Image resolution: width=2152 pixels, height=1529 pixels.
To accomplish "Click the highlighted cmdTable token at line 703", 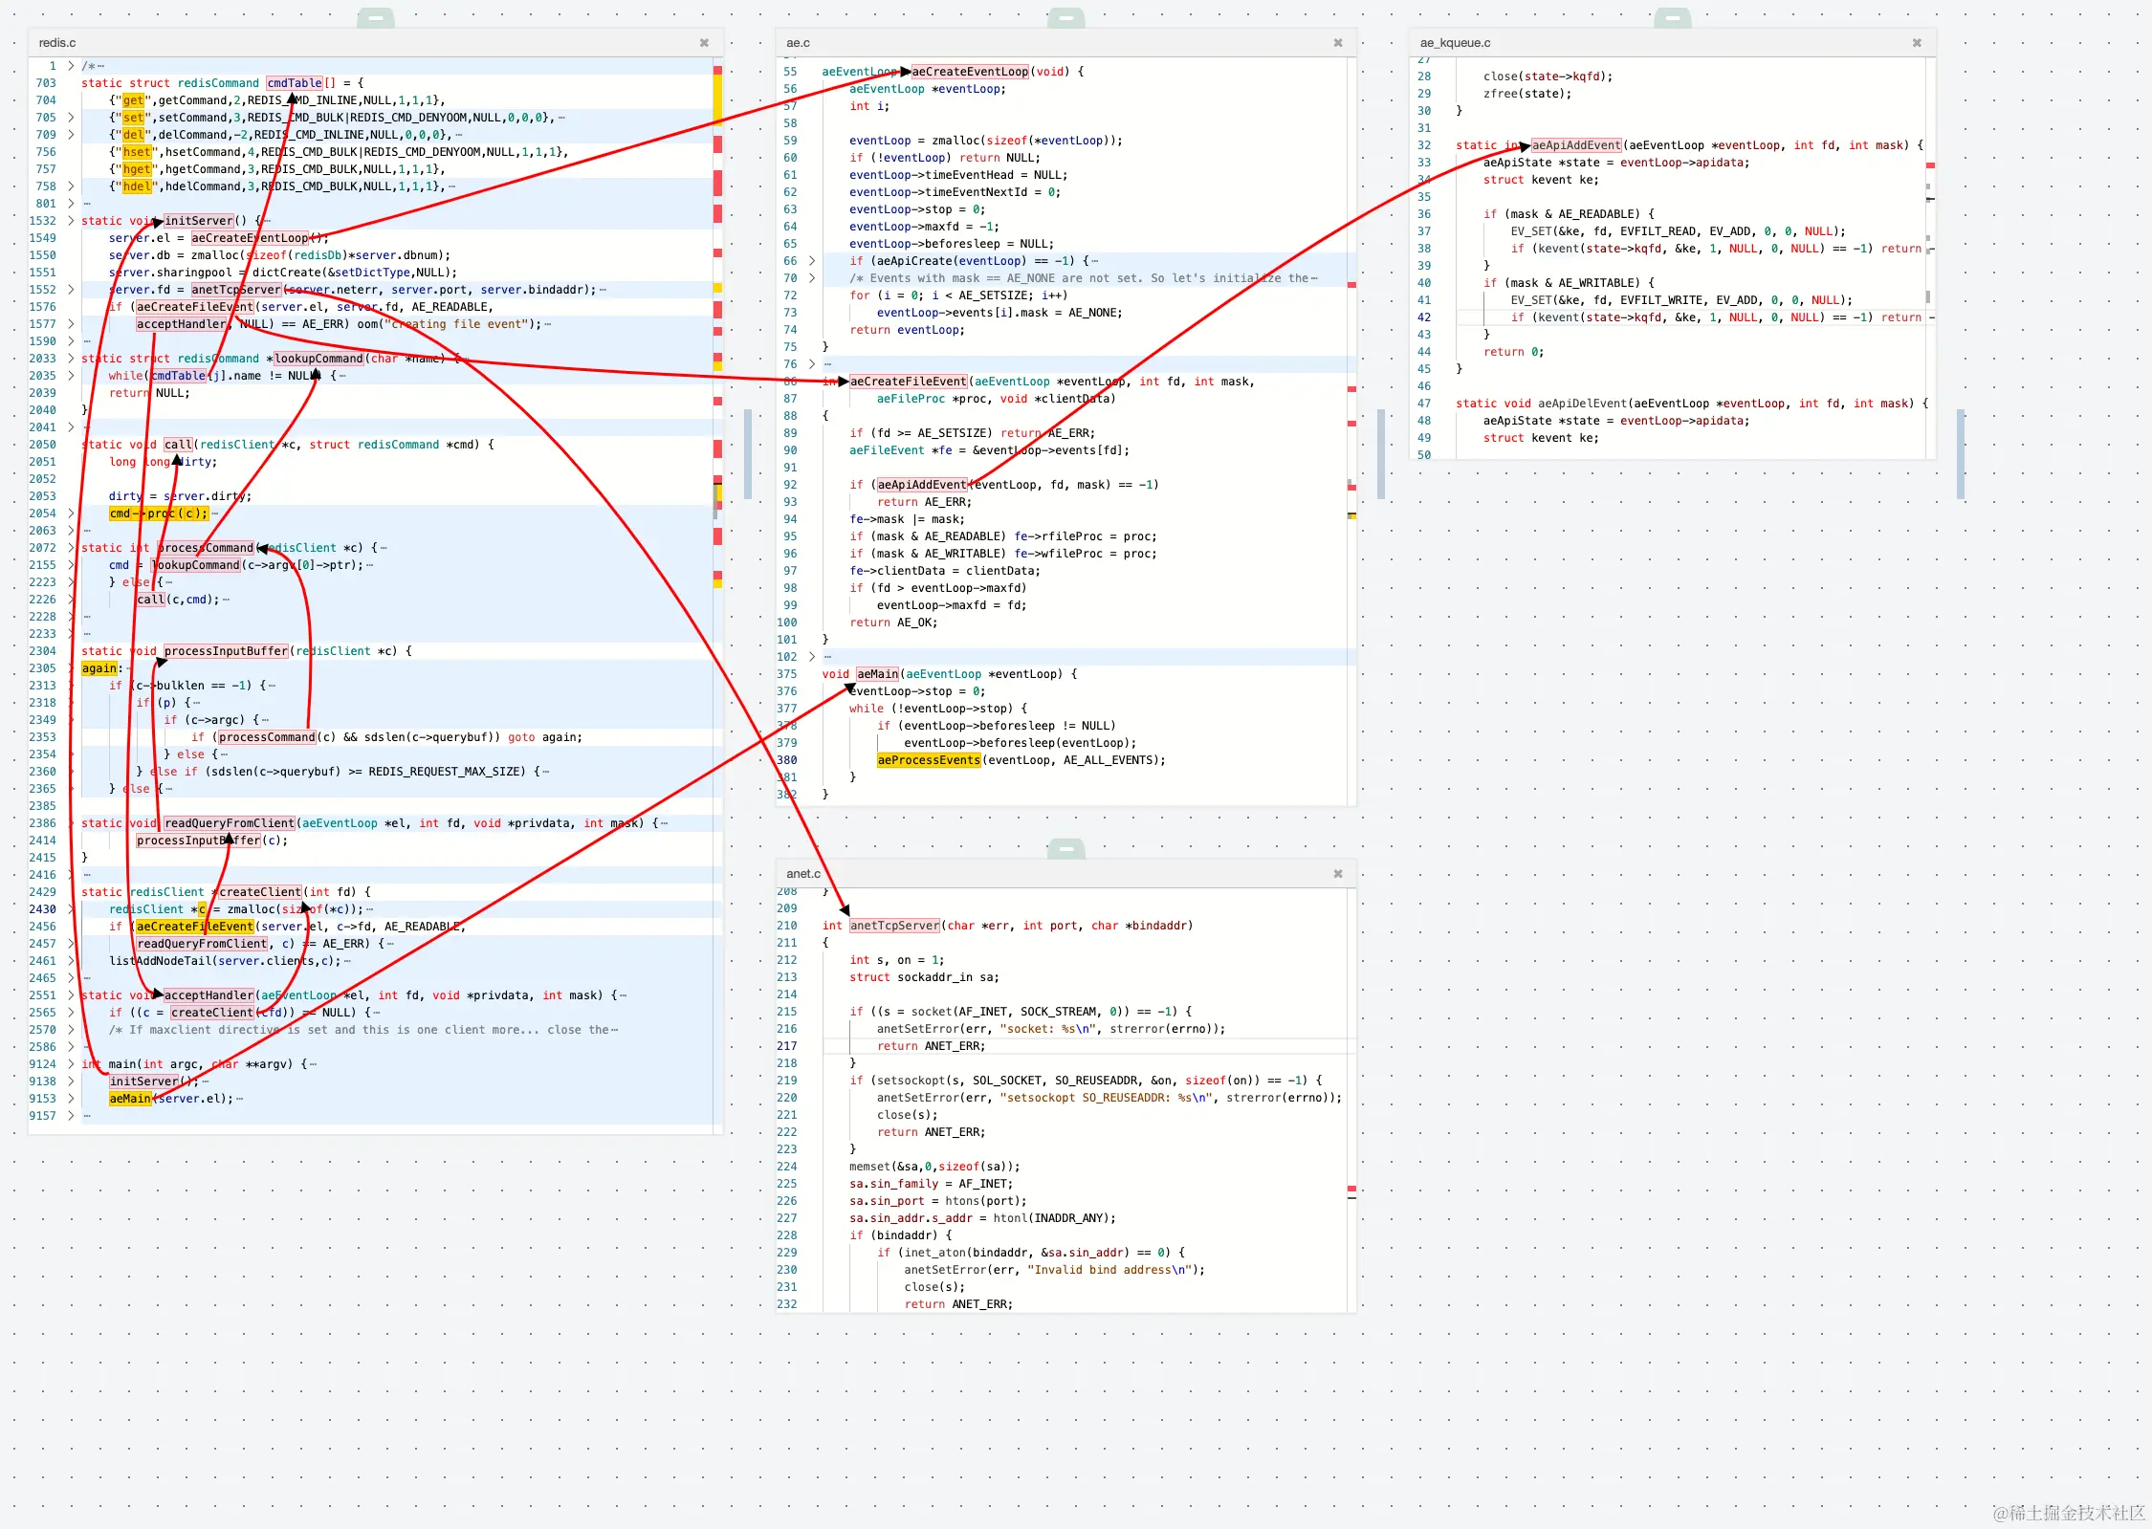I will coord(295,83).
